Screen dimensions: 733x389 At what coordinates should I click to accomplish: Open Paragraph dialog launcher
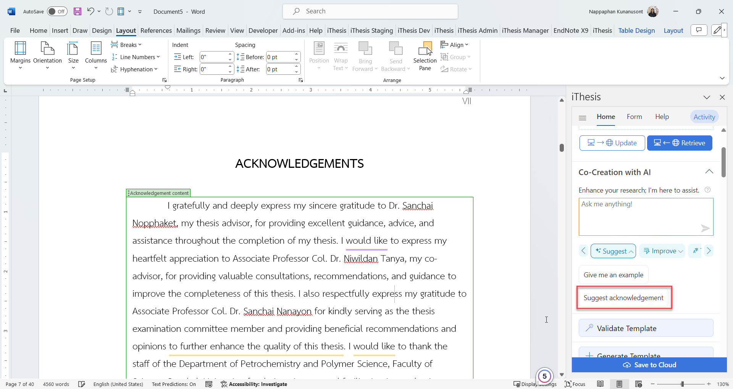(301, 80)
